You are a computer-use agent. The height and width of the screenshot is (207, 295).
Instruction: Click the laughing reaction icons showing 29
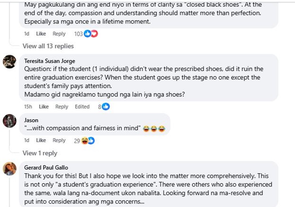pyautogui.click(x=88, y=140)
